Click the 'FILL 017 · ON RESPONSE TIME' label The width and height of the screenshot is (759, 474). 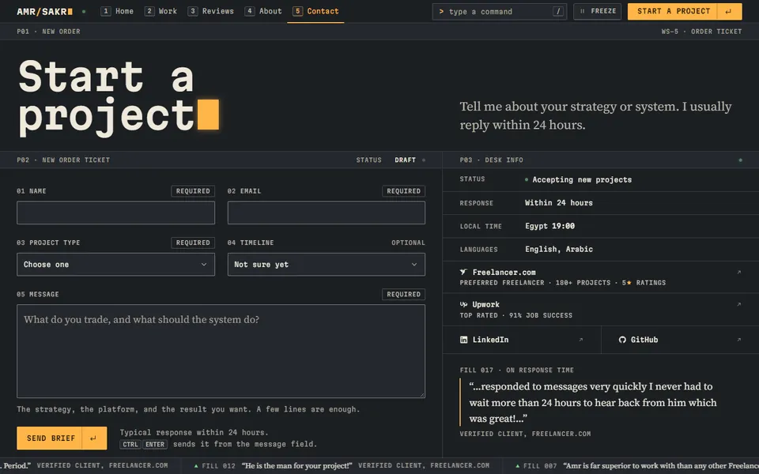pyautogui.click(x=516, y=370)
